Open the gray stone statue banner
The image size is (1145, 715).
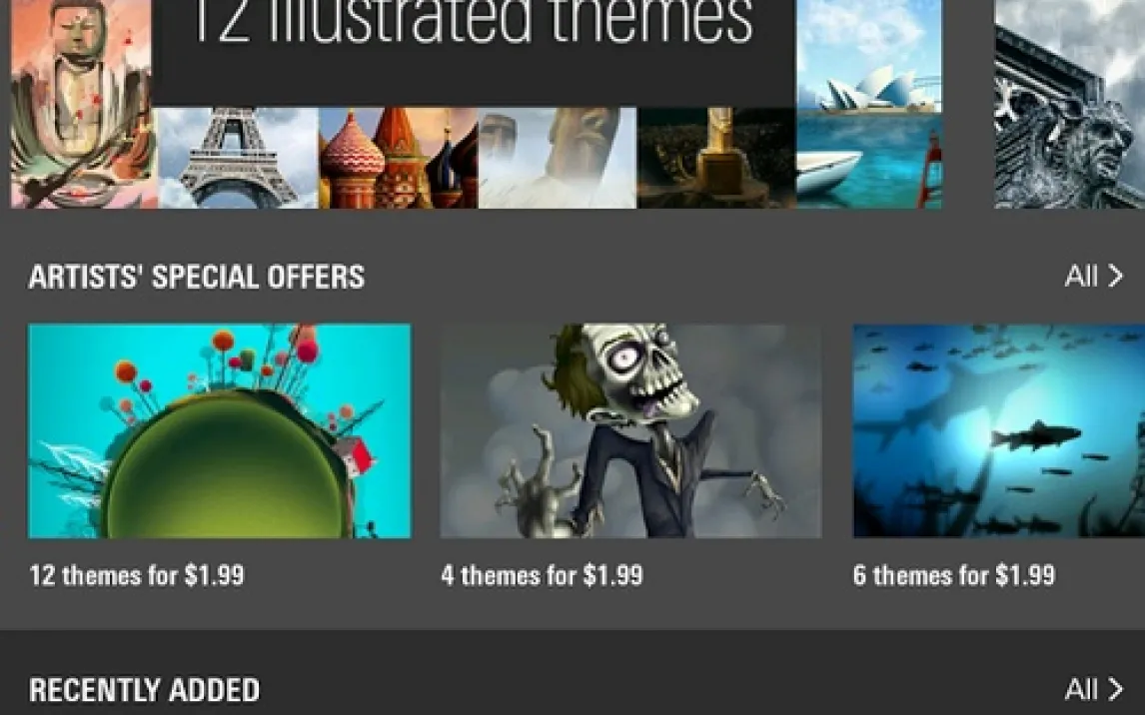point(1070,104)
